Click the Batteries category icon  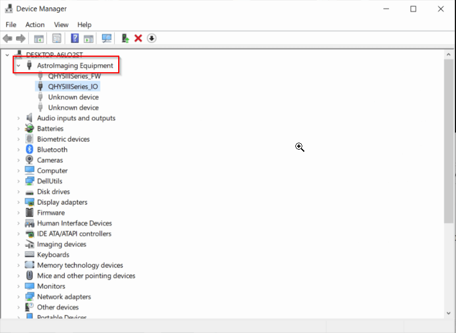[x=29, y=128]
